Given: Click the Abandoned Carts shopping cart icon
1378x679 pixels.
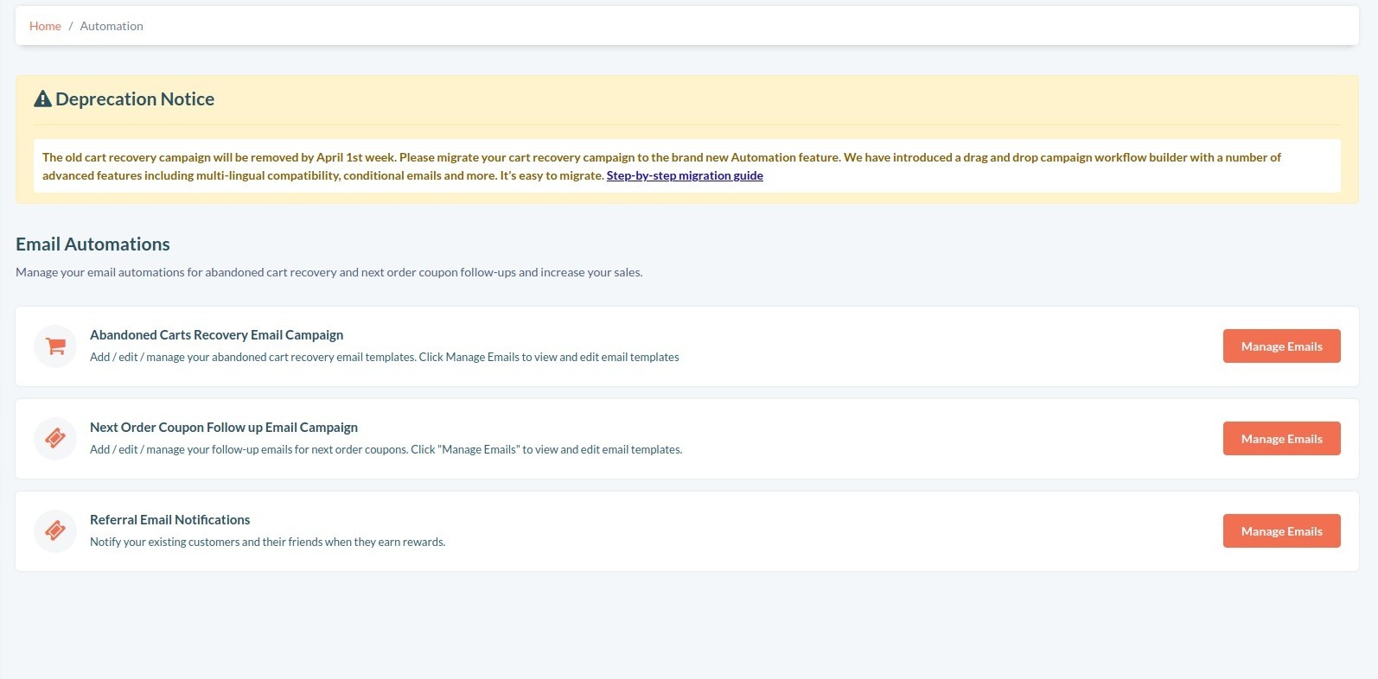Looking at the screenshot, I should coord(55,346).
